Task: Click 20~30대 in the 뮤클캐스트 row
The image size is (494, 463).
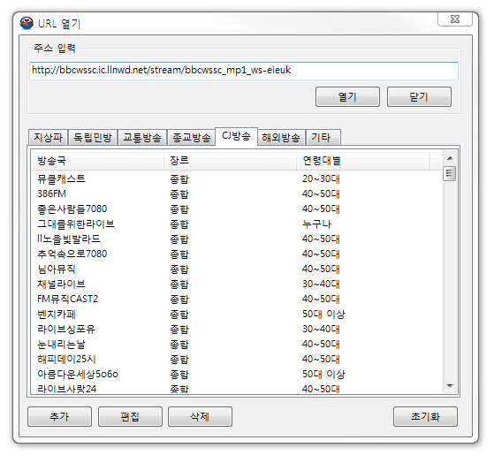Action: click(321, 178)
